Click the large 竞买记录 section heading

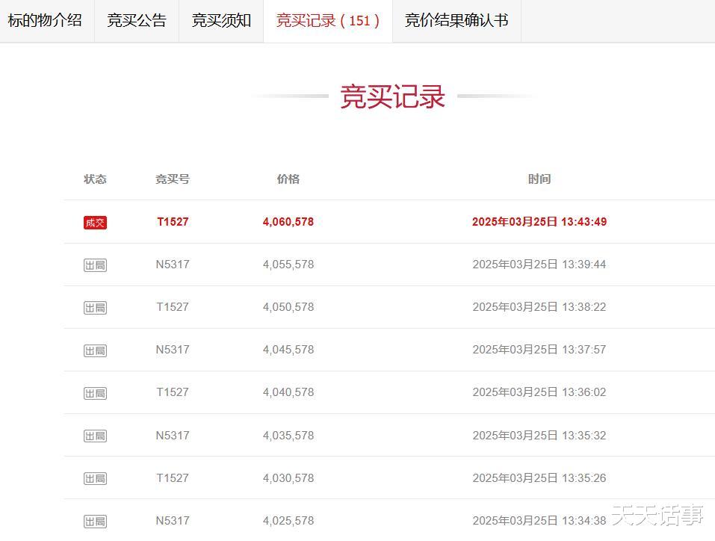coord(392,96)
